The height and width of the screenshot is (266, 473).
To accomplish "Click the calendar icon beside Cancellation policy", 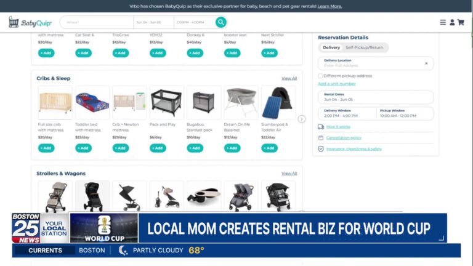I will (x=321, y=138).
